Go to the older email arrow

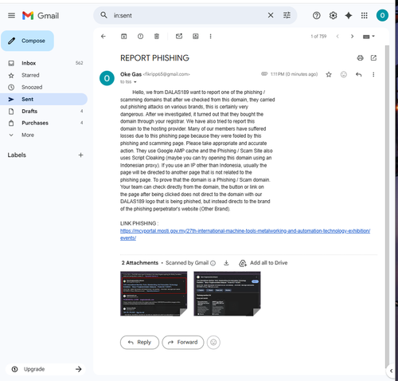tap(352, 37)
